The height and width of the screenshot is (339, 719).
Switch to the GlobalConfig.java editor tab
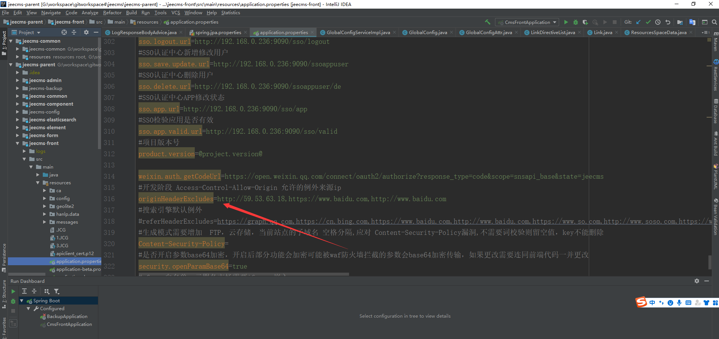point(427,33)
